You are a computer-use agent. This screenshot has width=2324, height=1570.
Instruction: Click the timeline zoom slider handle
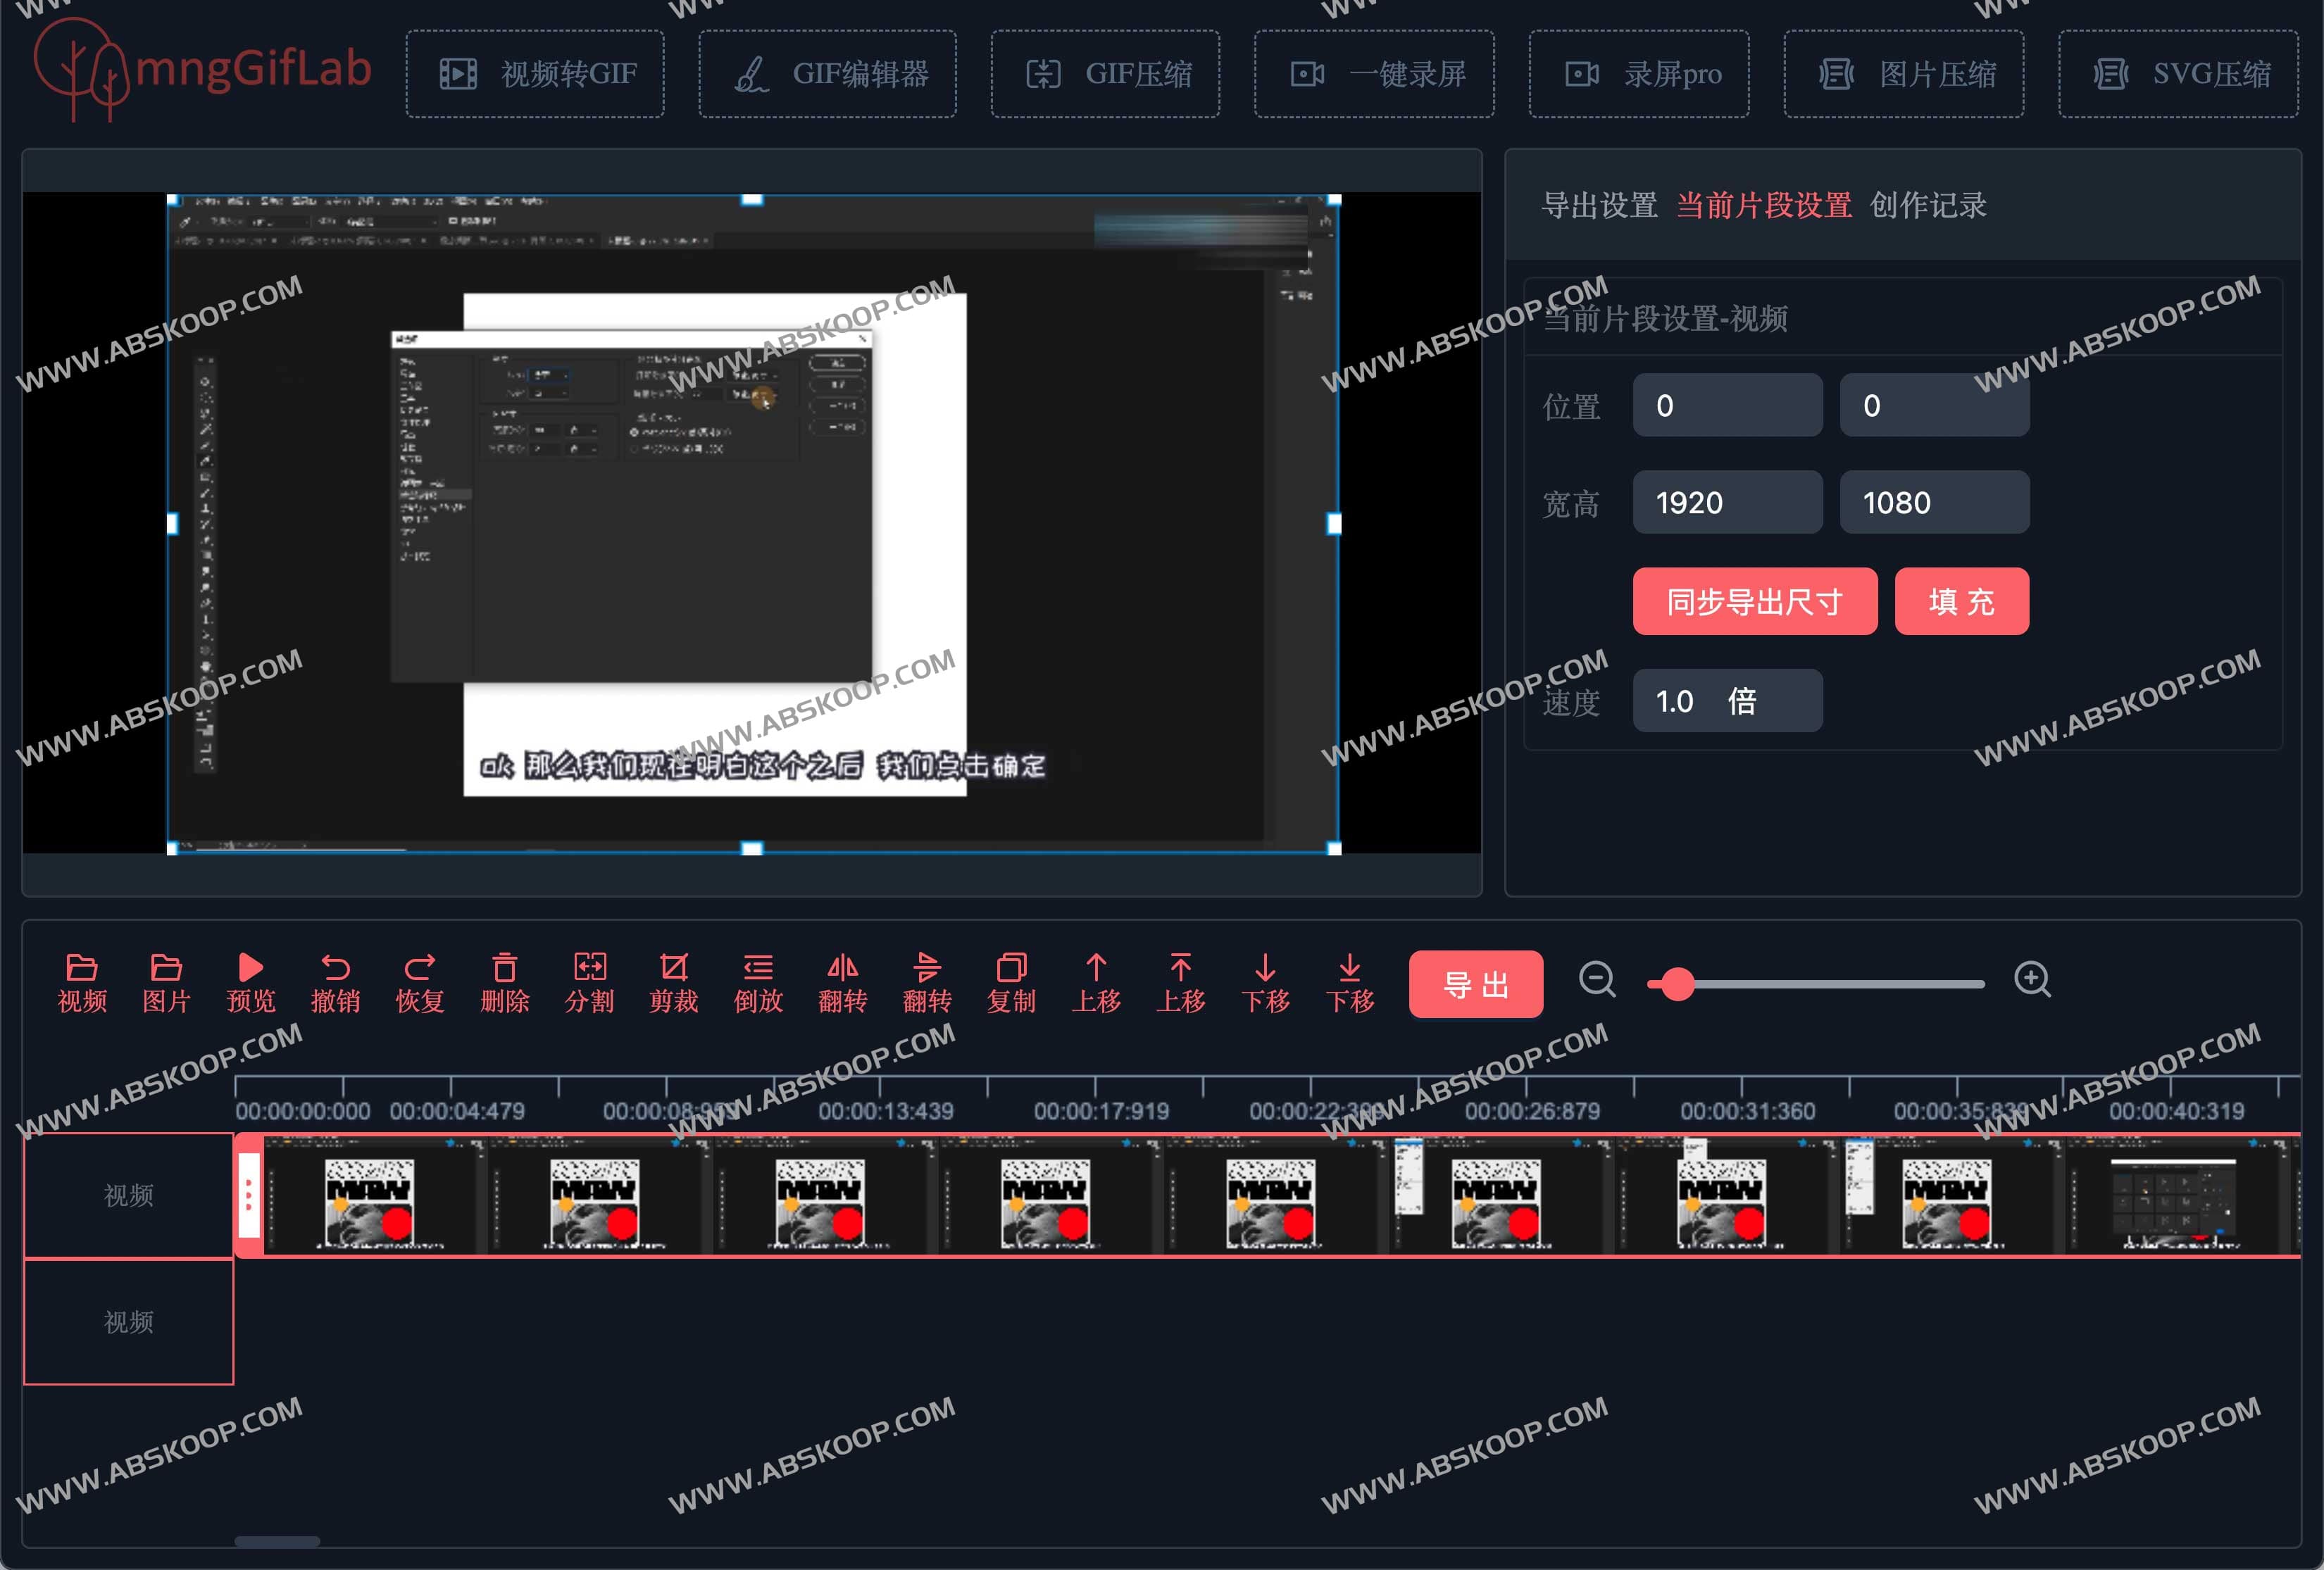coord(1677,984)
